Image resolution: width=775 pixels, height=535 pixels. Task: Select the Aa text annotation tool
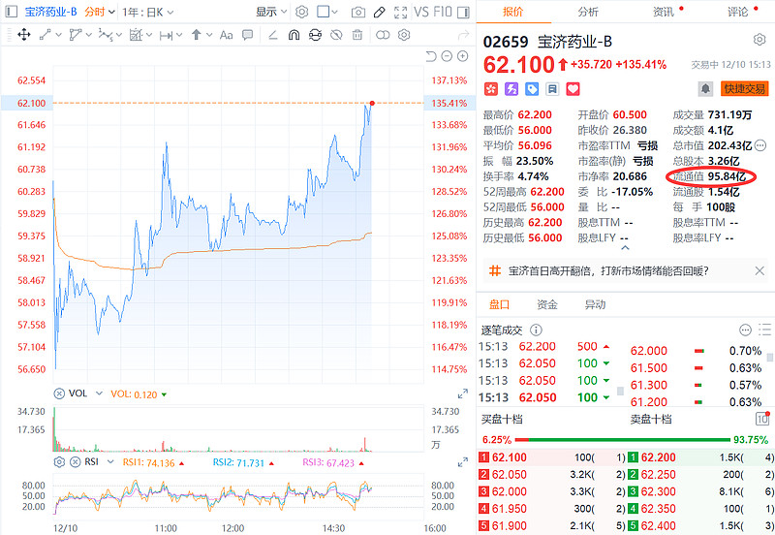click(x=226, y=35)
